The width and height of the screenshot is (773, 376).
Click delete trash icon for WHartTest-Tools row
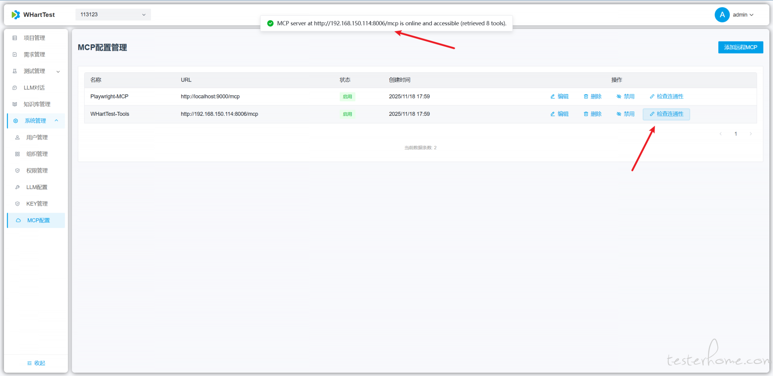(x=586, y=114)
